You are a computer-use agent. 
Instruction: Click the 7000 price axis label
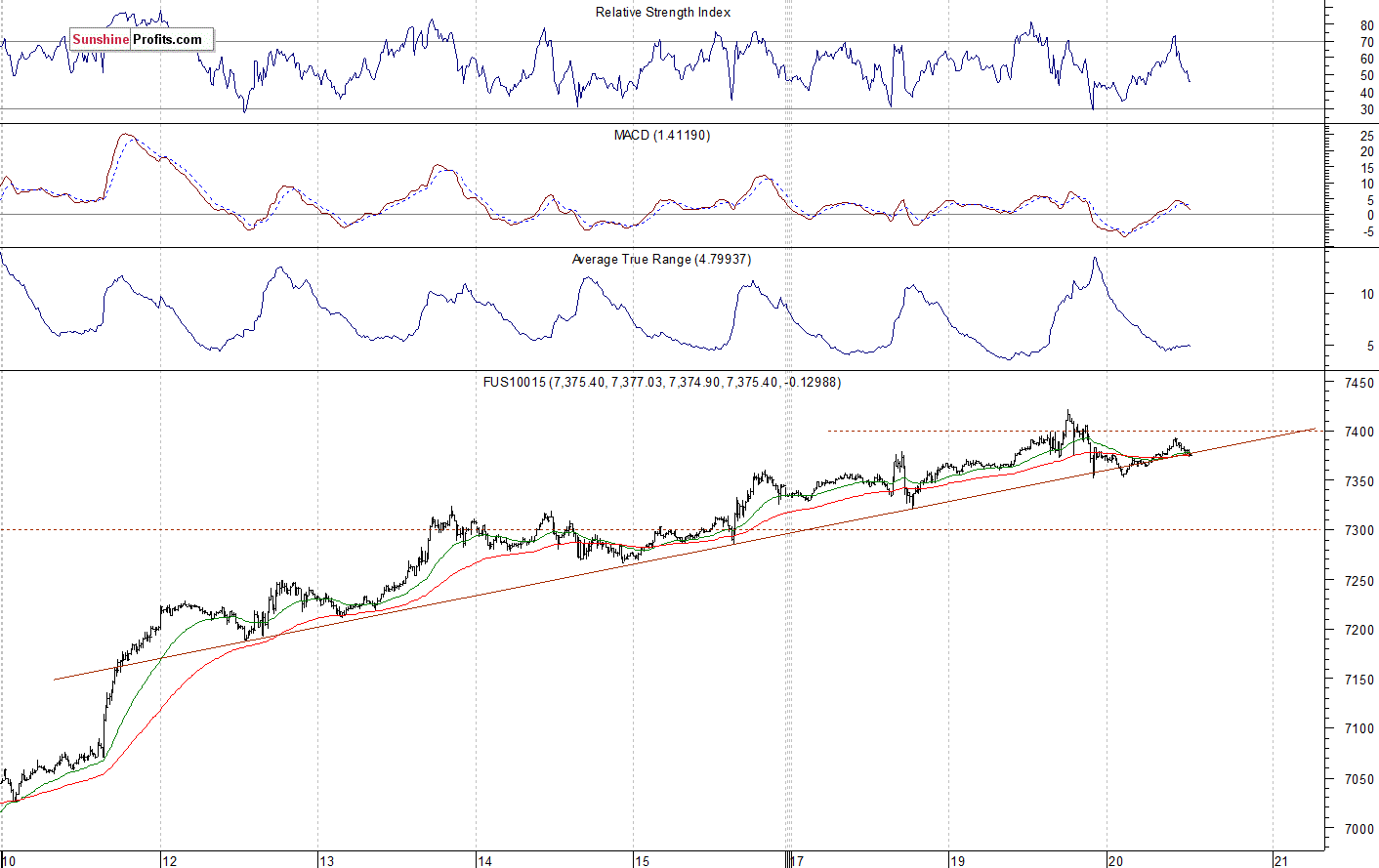(x=1360, y=829)
